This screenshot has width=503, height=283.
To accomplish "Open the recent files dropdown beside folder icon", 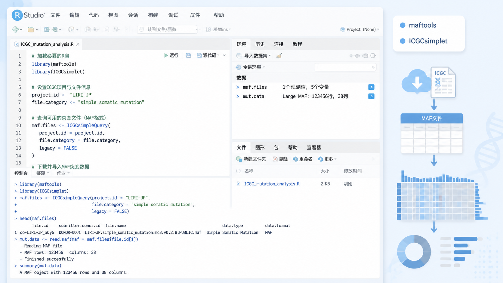I will coord(37,29).
